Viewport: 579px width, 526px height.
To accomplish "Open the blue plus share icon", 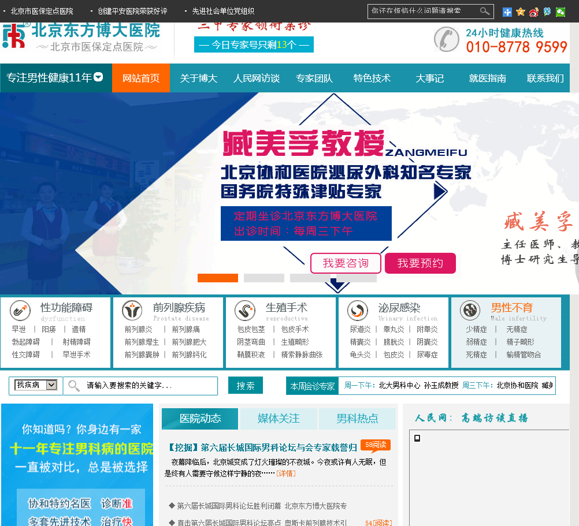I will point(507,12).
